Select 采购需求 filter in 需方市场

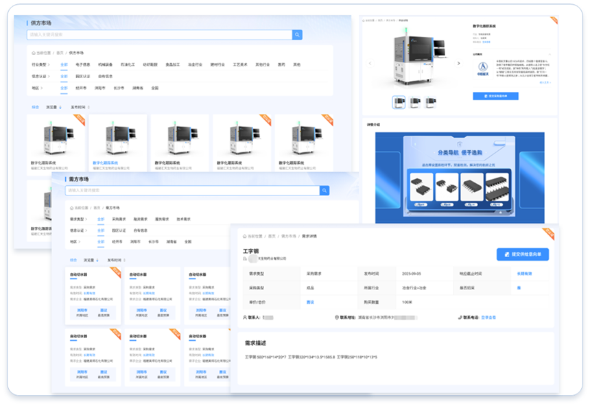click(x=119, y=219)
